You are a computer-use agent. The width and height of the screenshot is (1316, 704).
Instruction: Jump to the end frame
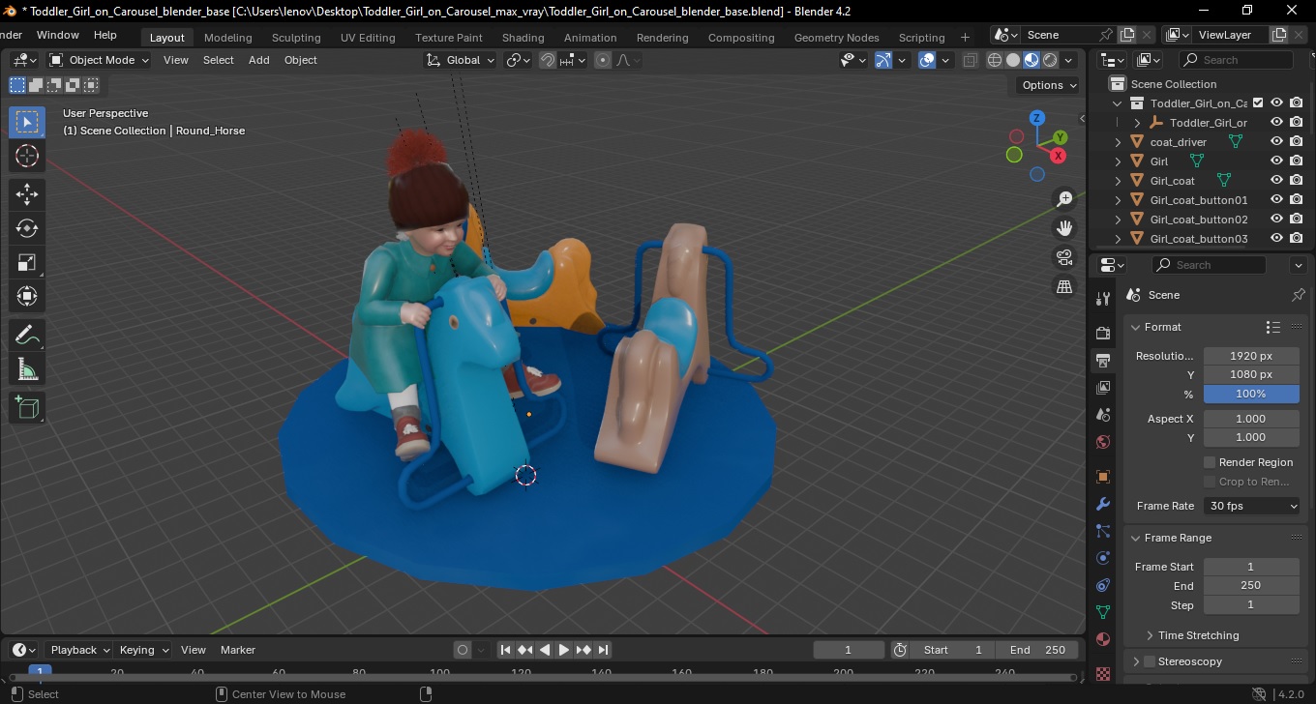click(x=603, y=650)
